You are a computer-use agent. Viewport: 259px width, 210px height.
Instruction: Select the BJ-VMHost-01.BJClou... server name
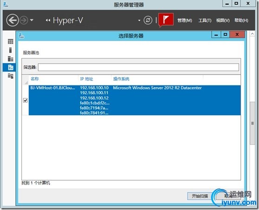pos(52,88)
